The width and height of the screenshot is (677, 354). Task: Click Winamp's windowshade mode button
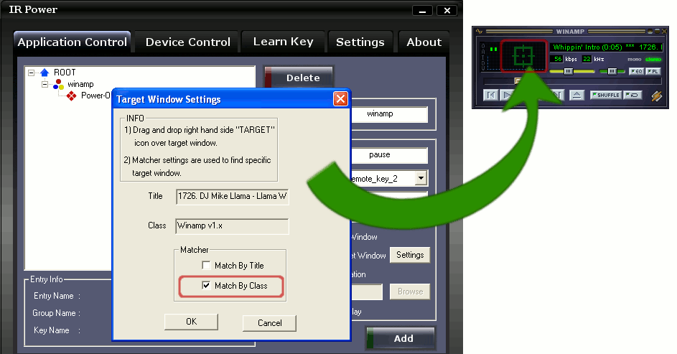(x=657, y=32)
